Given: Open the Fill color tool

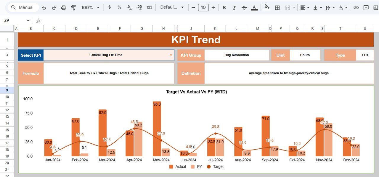Looking at the screenshot, I should pos(266,7).
